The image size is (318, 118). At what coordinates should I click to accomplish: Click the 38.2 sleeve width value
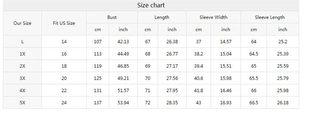[198, 54]
